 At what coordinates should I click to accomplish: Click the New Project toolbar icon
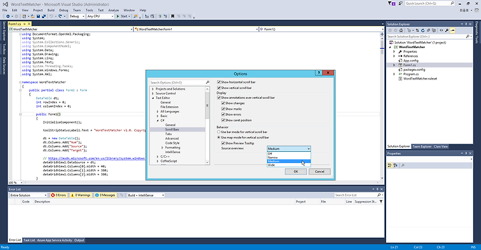(x=24, y=16)
